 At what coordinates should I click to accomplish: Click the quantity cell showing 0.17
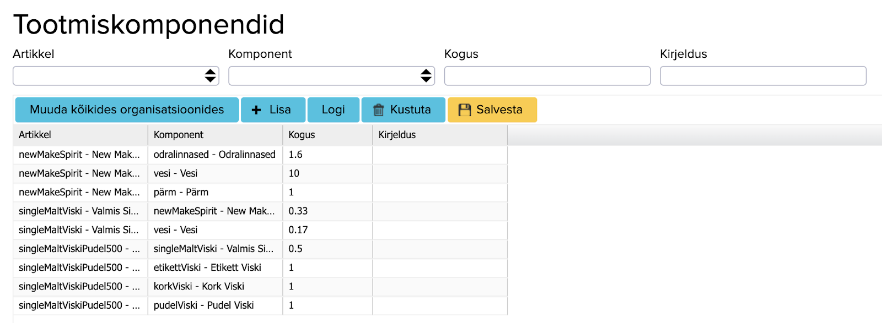pyautogui.click(x=327, y=230)
